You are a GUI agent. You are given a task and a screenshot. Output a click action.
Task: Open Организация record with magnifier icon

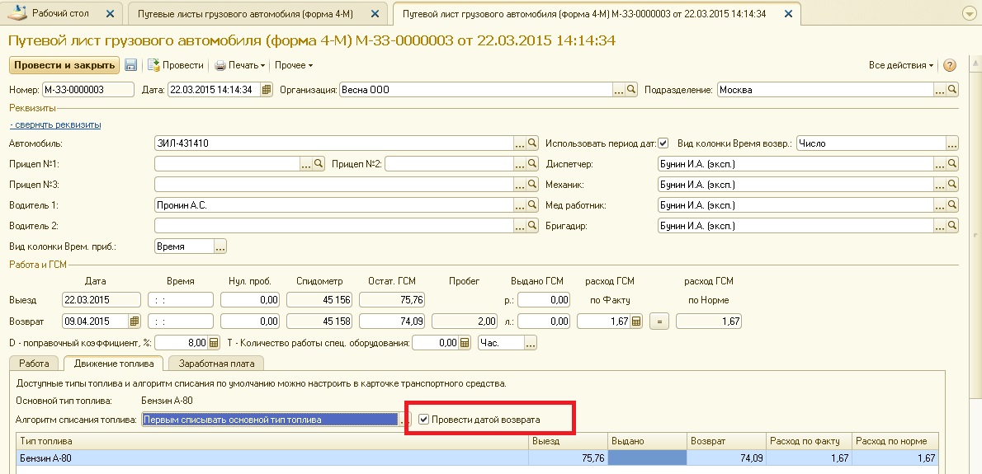[x=631, y=89]
